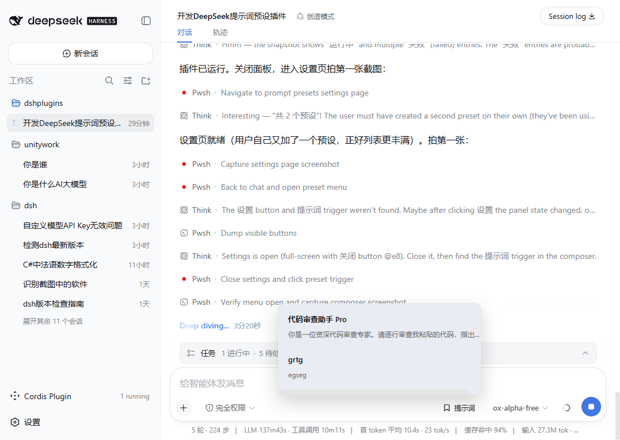
Task: Click the 提示词 button
Action: click(x=459, y=408)
